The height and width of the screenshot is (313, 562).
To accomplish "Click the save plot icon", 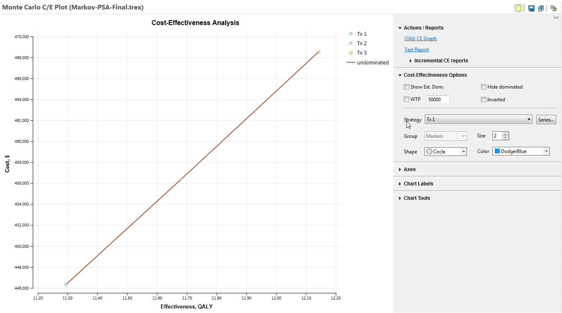I will (531, 8).
